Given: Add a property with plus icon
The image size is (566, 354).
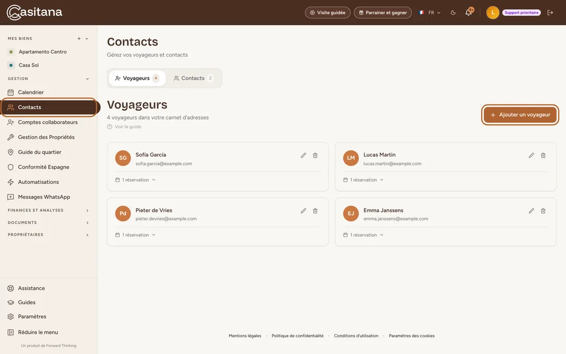Looking at the screenshot, I should (79, 39).
